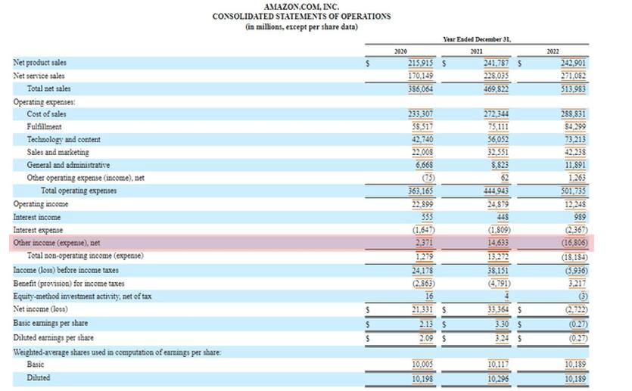Screen dimensions: 632x391
Task: Click the 'Net product sales' row label
Action: (x=40, y=63)
